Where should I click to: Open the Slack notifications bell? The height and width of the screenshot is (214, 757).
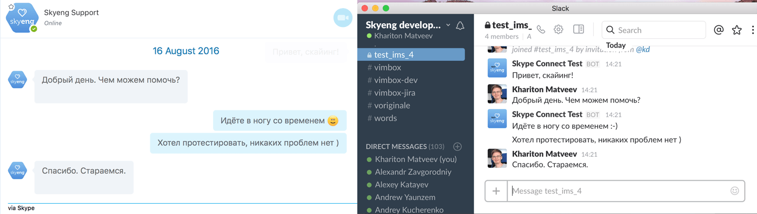tap(460, 25)
